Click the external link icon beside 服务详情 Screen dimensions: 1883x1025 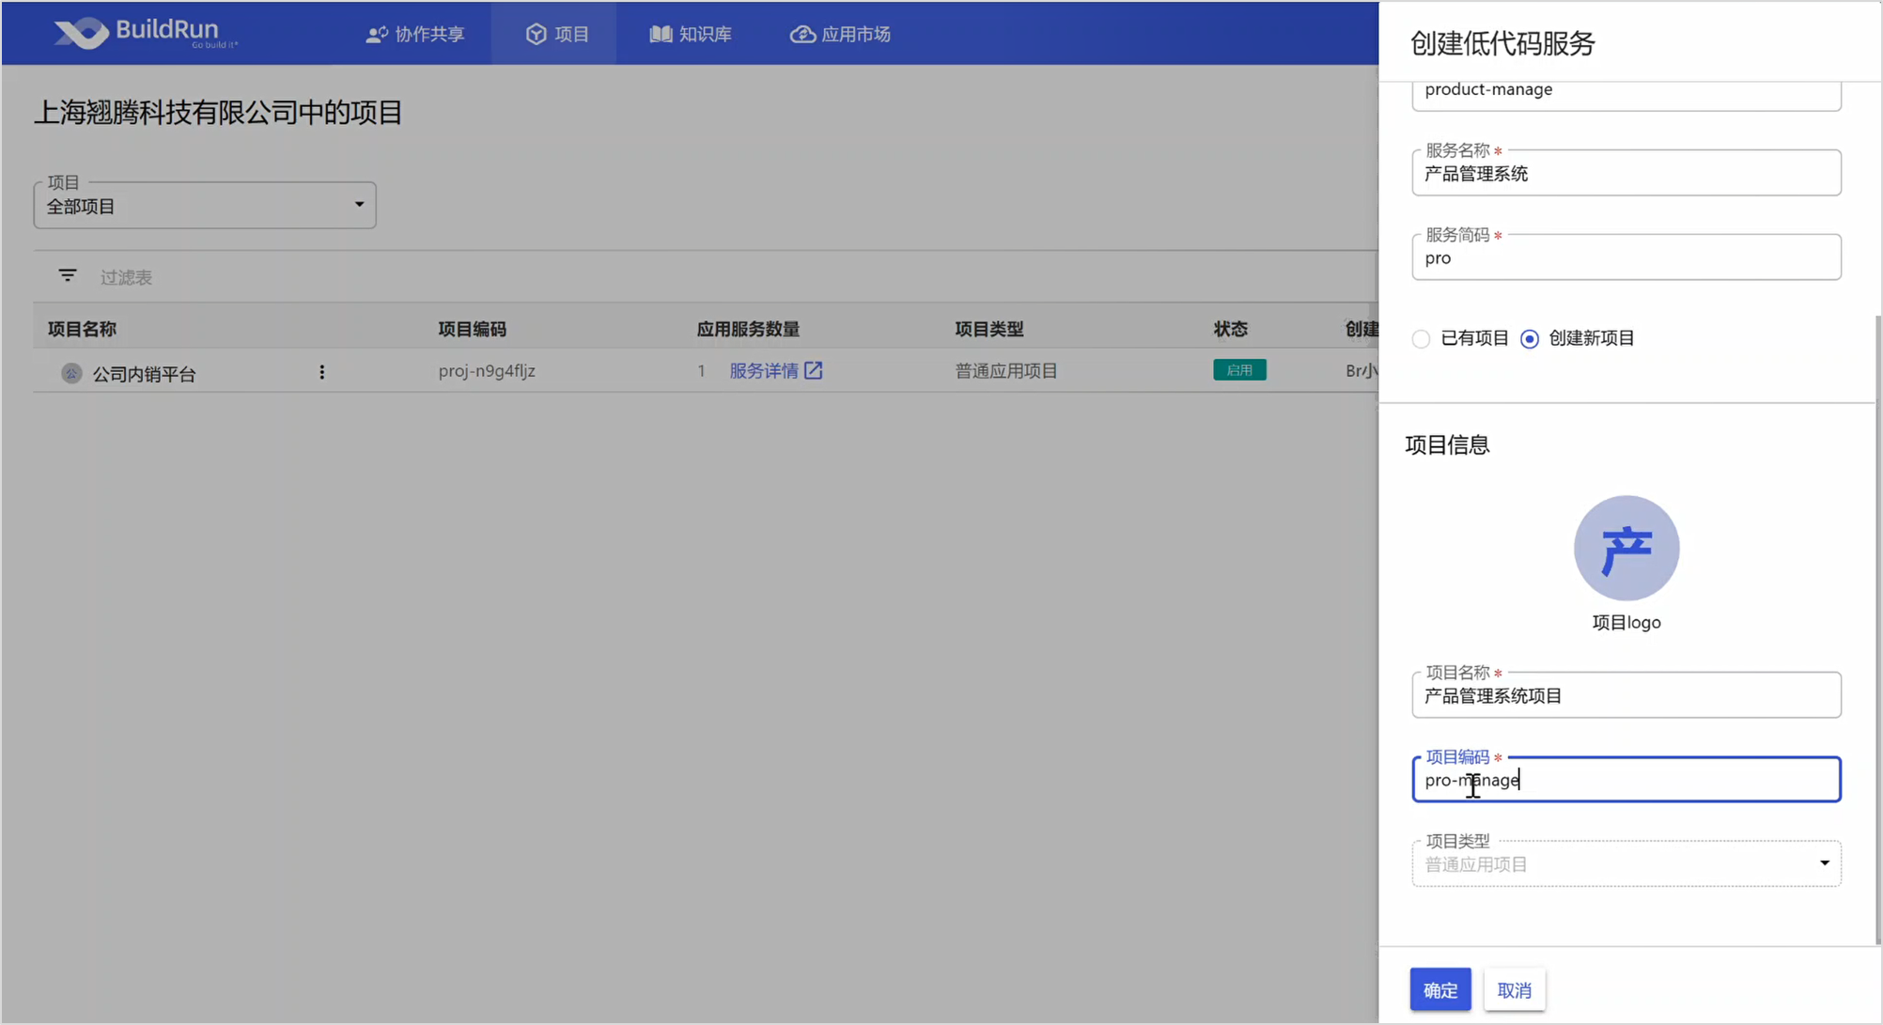click(x=814, y=371)
